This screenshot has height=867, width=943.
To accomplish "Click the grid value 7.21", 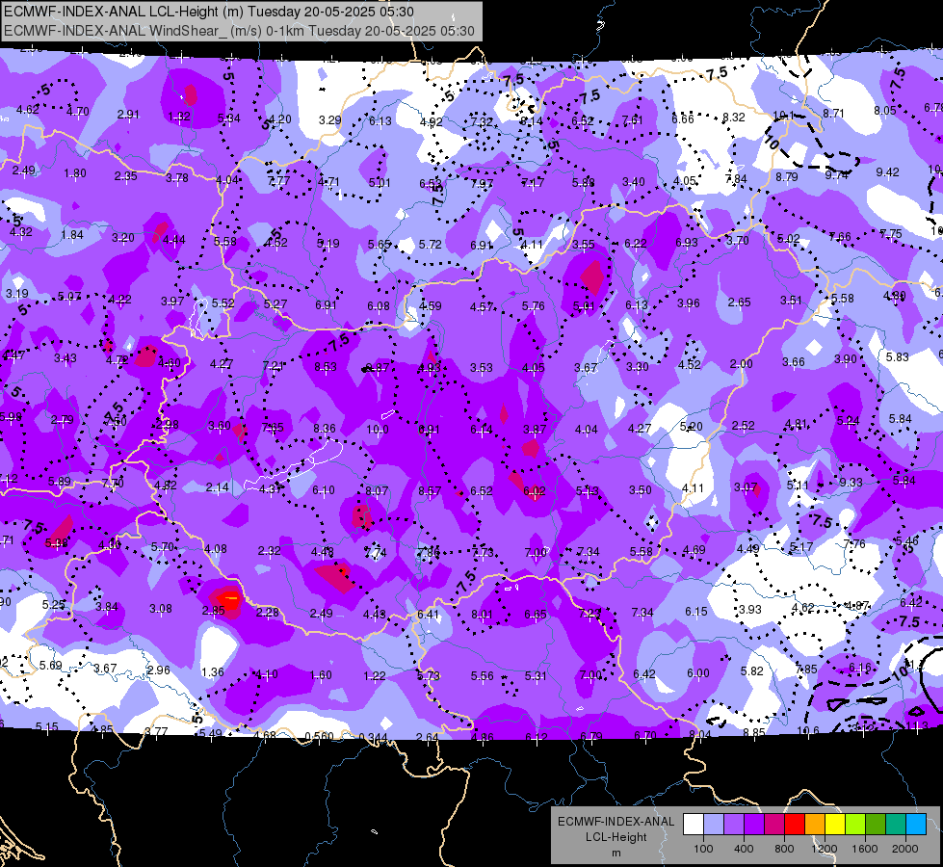I will click(274, 366).
